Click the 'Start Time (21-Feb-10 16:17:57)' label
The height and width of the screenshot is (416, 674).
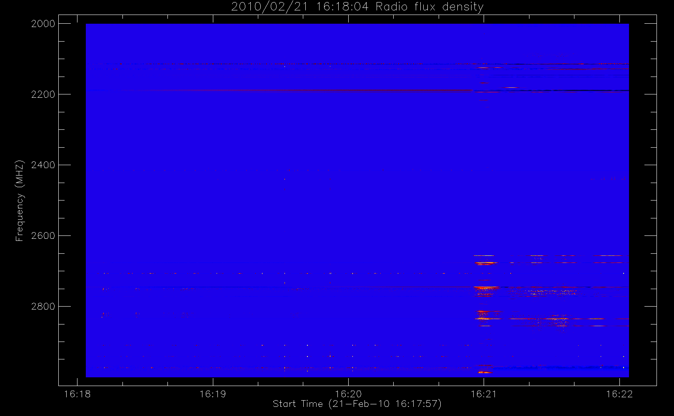click(x=357, y=404)
